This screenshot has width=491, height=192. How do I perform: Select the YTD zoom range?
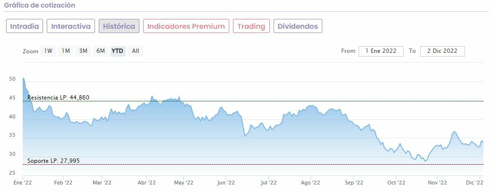click(118, 51)
